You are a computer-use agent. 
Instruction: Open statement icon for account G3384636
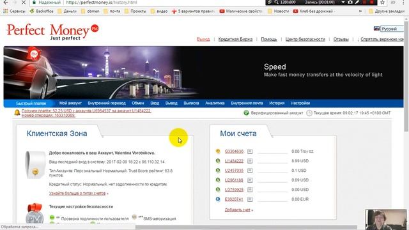coord(250,151)
